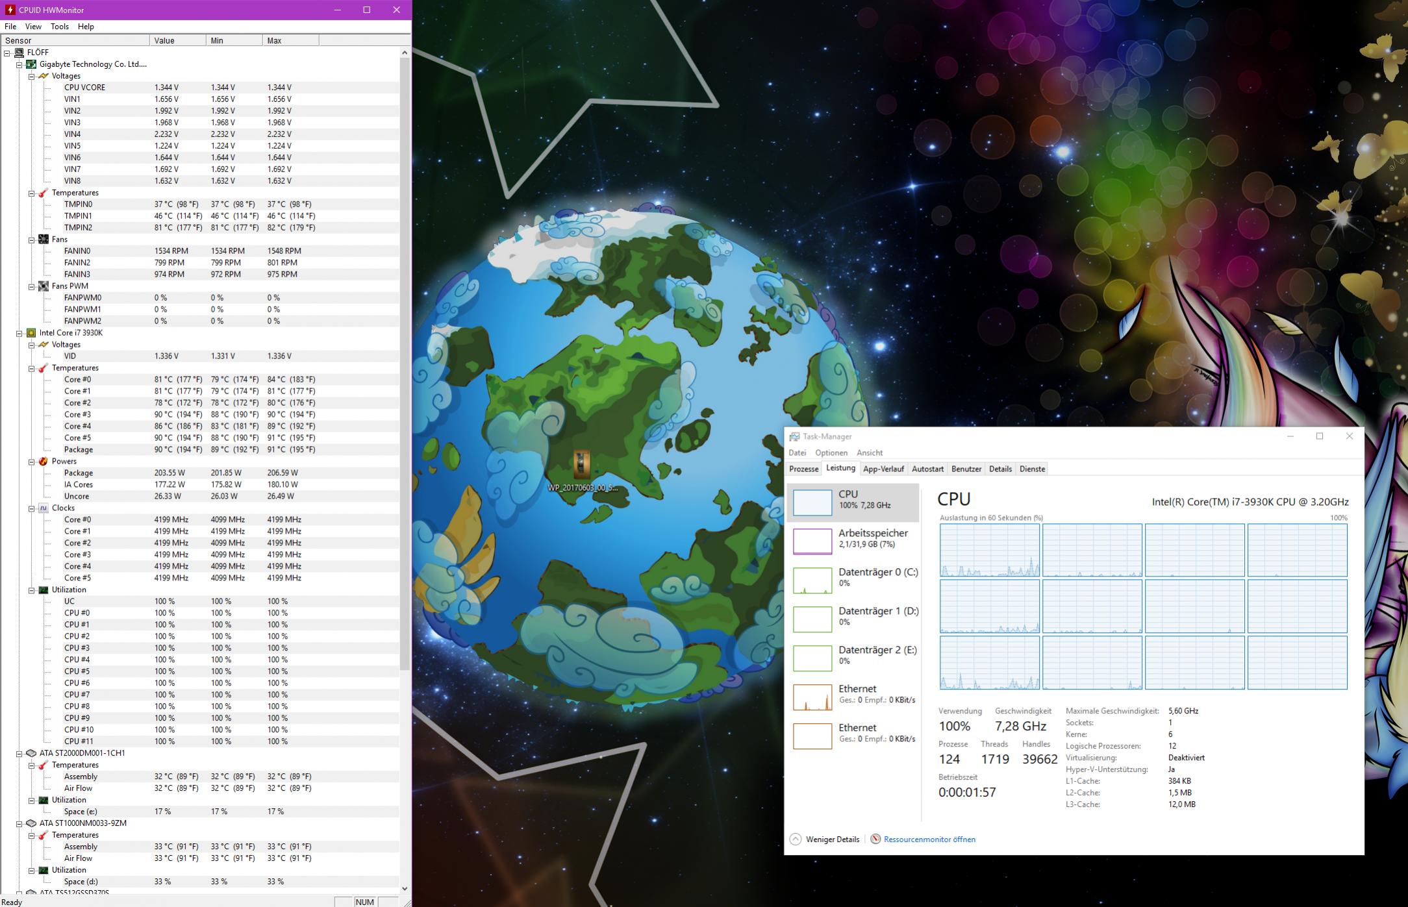The height and width of the screenshot is (907, 1408).
Task: Select the Uncore power row
Action: 199,497
